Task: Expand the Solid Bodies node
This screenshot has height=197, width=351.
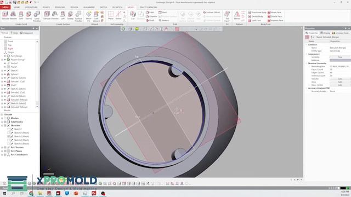Action: pos(2,121)
